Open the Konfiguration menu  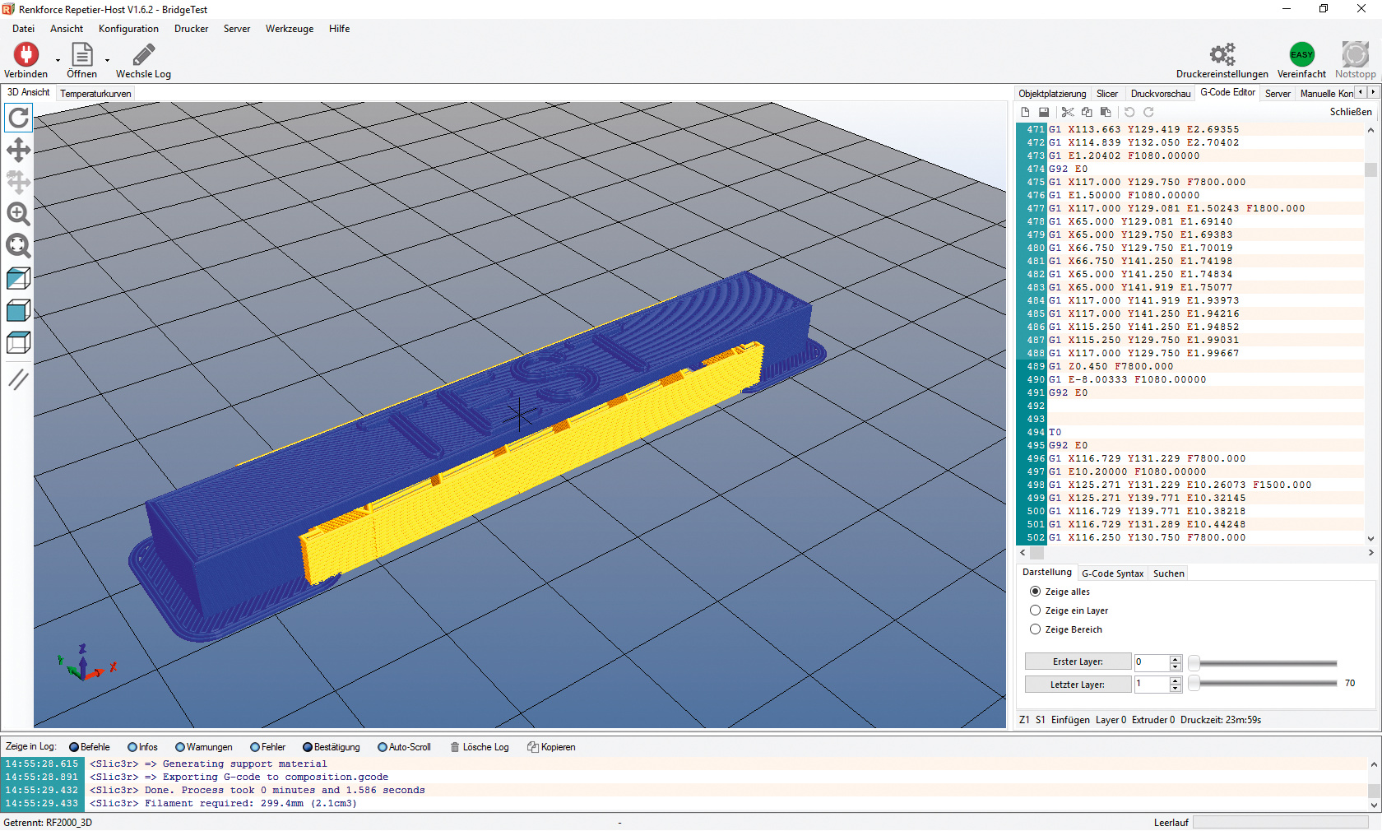click(128, 29)
